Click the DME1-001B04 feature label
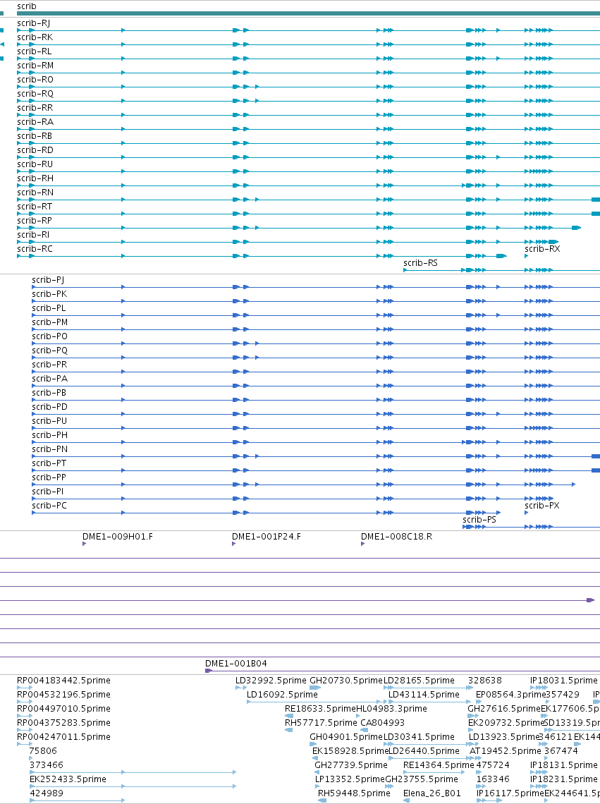The width and height of the screenshot is (600, 804). pyautogui.click(x=236, y=663)
